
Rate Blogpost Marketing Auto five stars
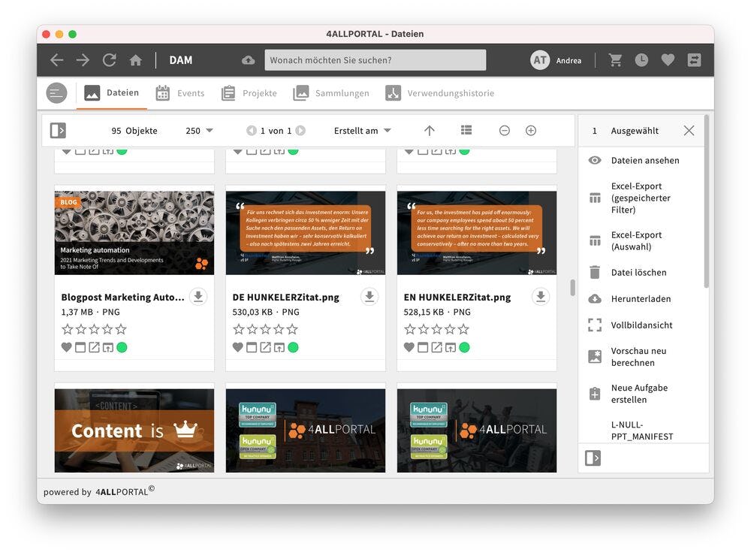tap(121, 329)
